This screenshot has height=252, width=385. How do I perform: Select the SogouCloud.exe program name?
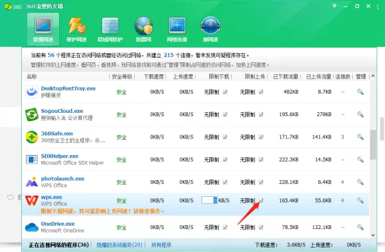tap(62, 111)
